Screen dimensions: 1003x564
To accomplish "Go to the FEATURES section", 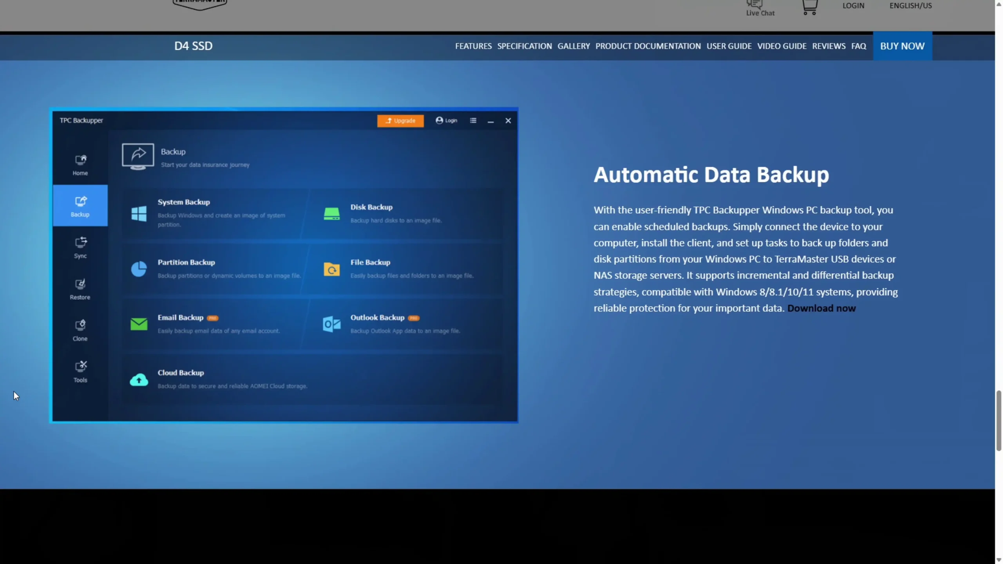I will [x=473, y=46].
